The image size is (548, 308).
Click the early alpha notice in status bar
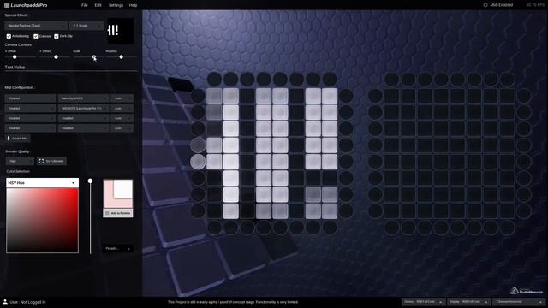tap(233, 302)
